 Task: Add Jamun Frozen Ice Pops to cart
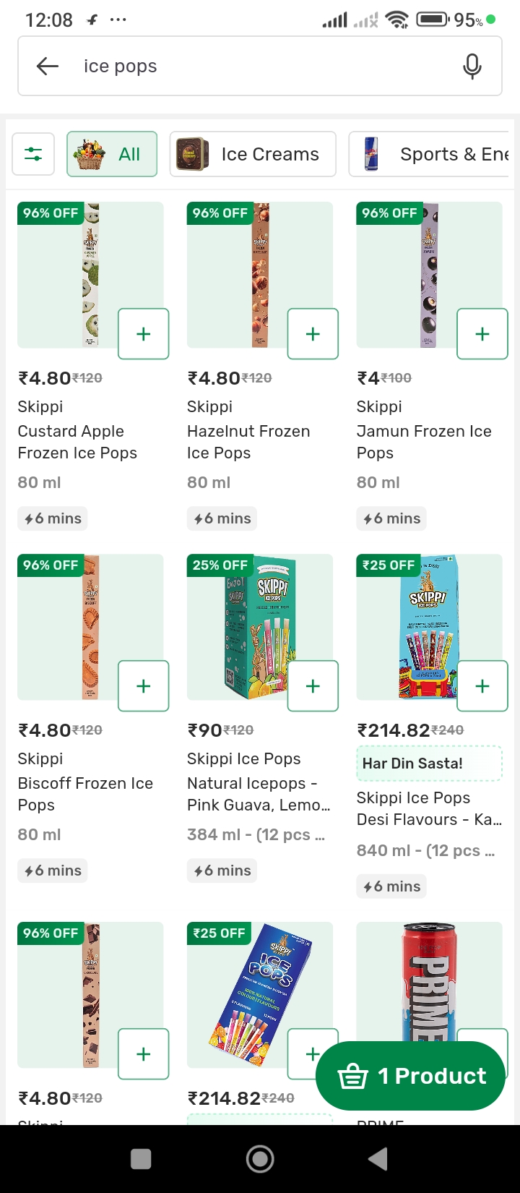482,334
